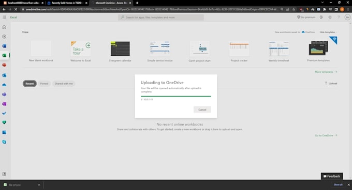
Task: Click the Office settings gear icon
Action: (x=330, y=17)
